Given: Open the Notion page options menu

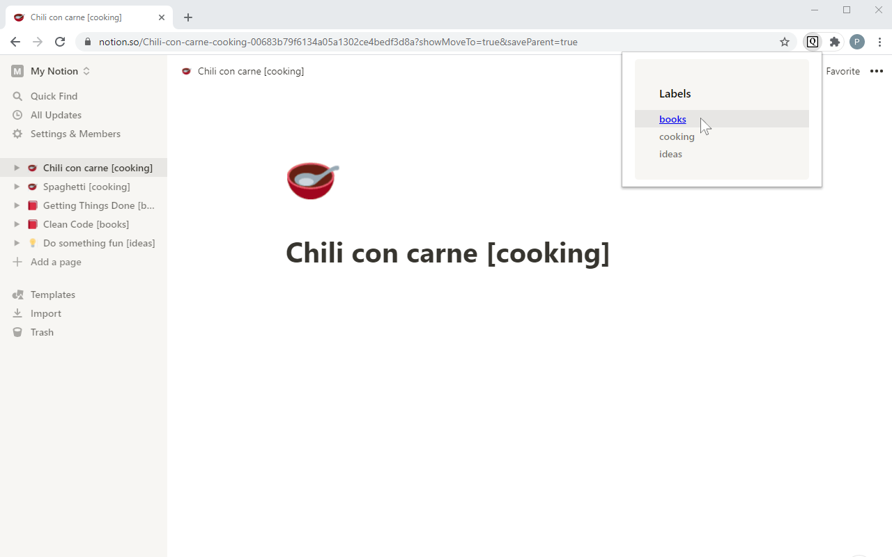Looking at the screenshot, I should tap(877, 71).
